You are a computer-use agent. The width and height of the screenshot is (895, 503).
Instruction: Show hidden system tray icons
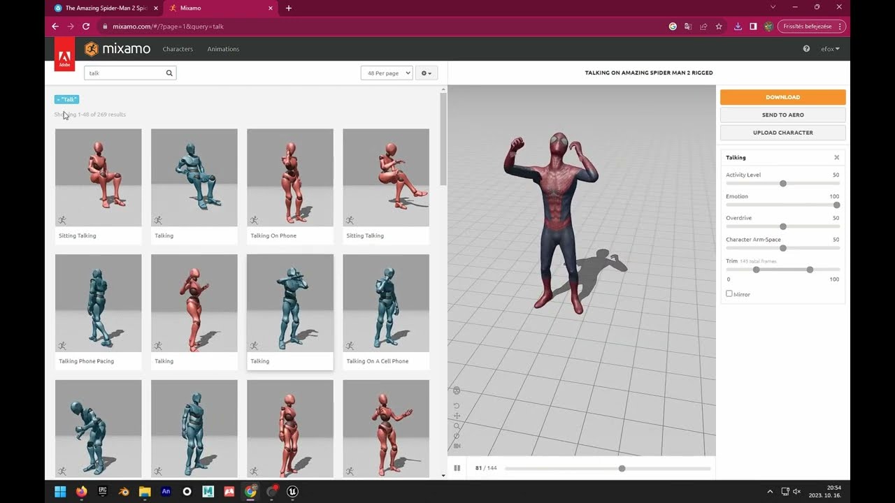[x=770, y=492]
